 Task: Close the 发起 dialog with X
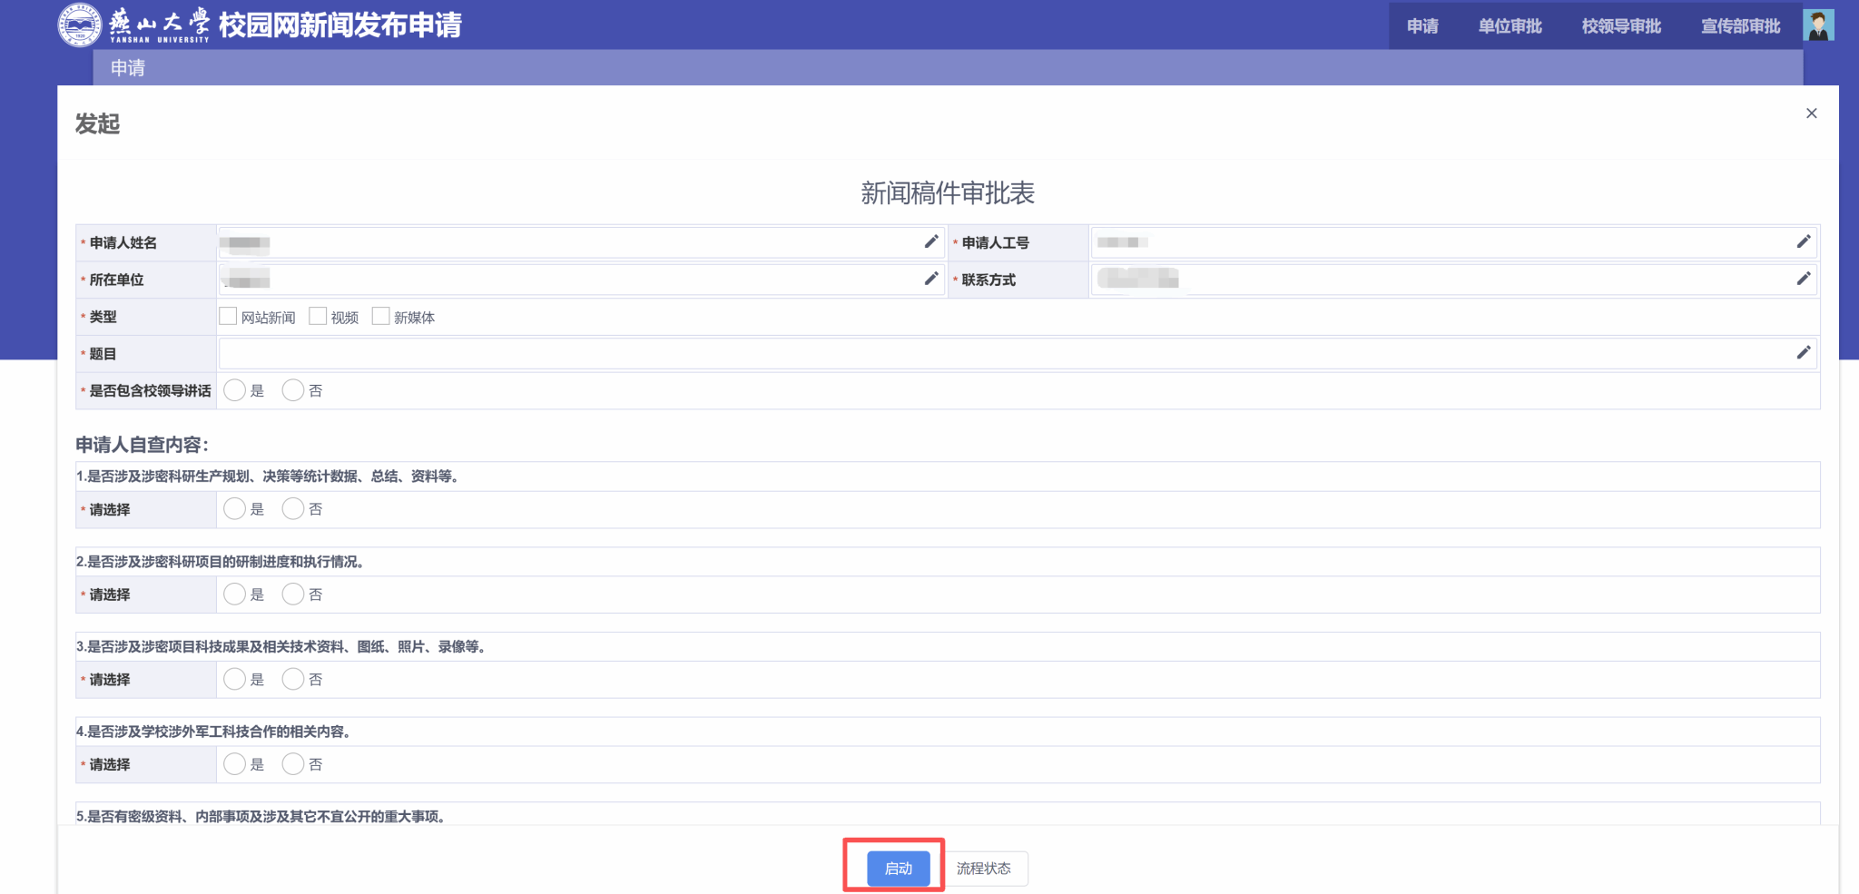pyautogui.click(x=1811, y=113)
